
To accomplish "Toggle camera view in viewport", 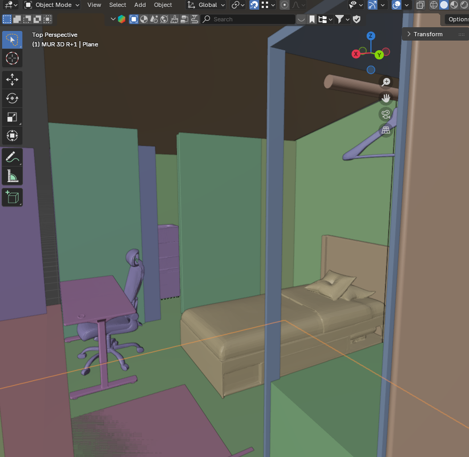I will point(386,114).
